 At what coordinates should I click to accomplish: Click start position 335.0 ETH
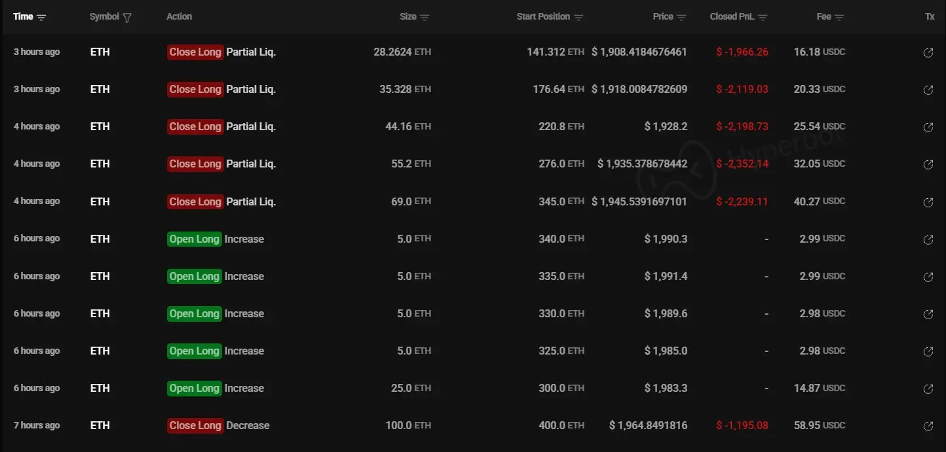[561, 277]
